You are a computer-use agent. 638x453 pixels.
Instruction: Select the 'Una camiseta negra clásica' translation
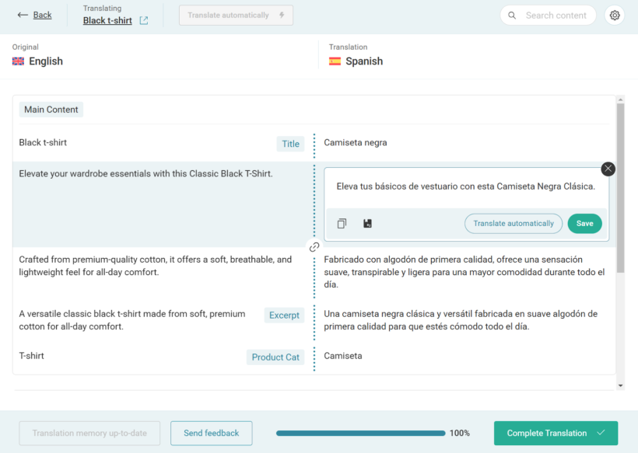[461, 320]
